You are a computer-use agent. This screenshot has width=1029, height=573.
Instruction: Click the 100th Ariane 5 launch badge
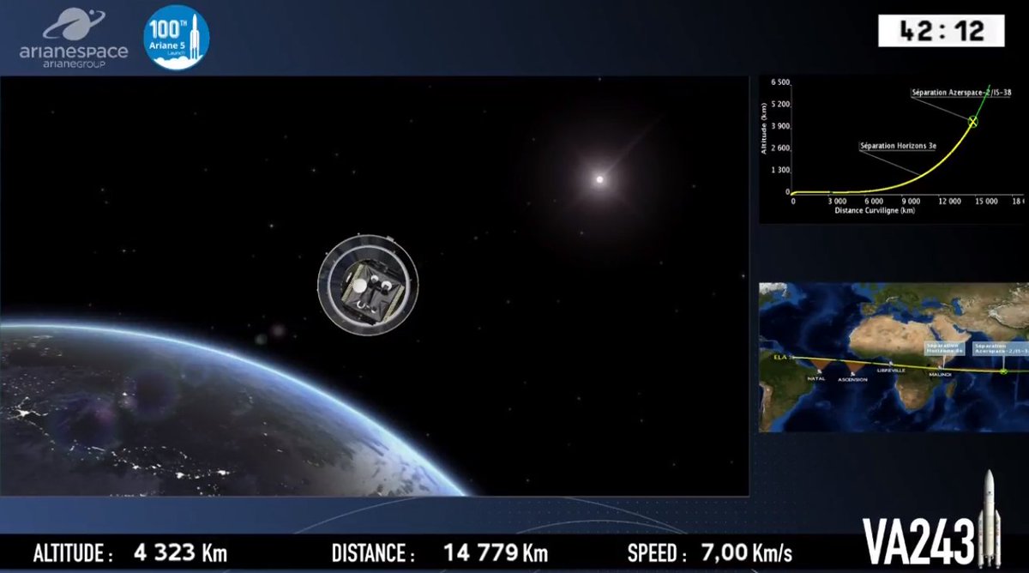(x=176, y=38)
